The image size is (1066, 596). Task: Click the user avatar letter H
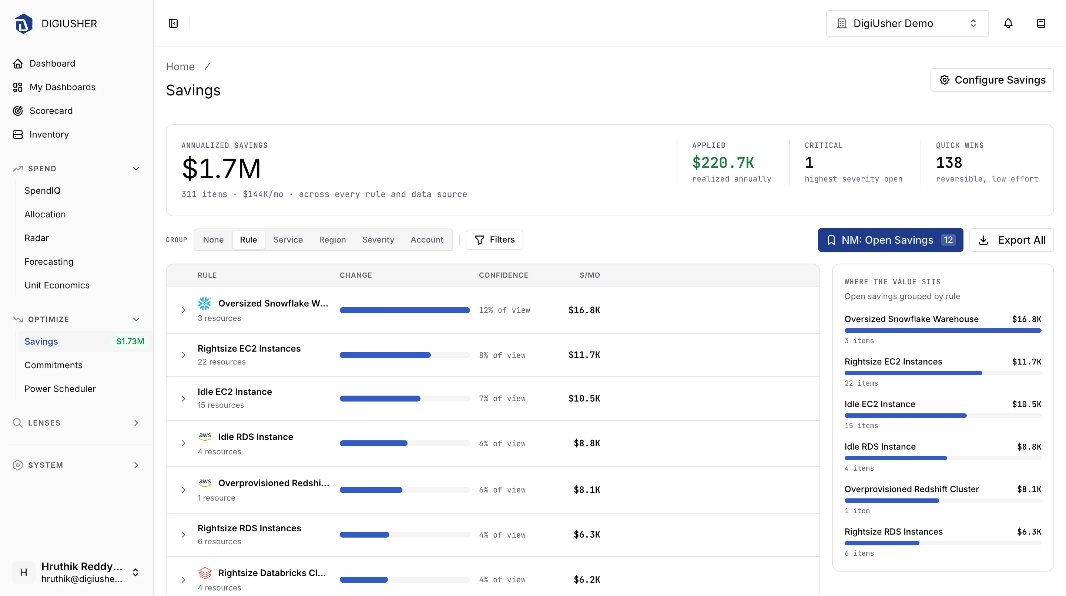[24, 572]
